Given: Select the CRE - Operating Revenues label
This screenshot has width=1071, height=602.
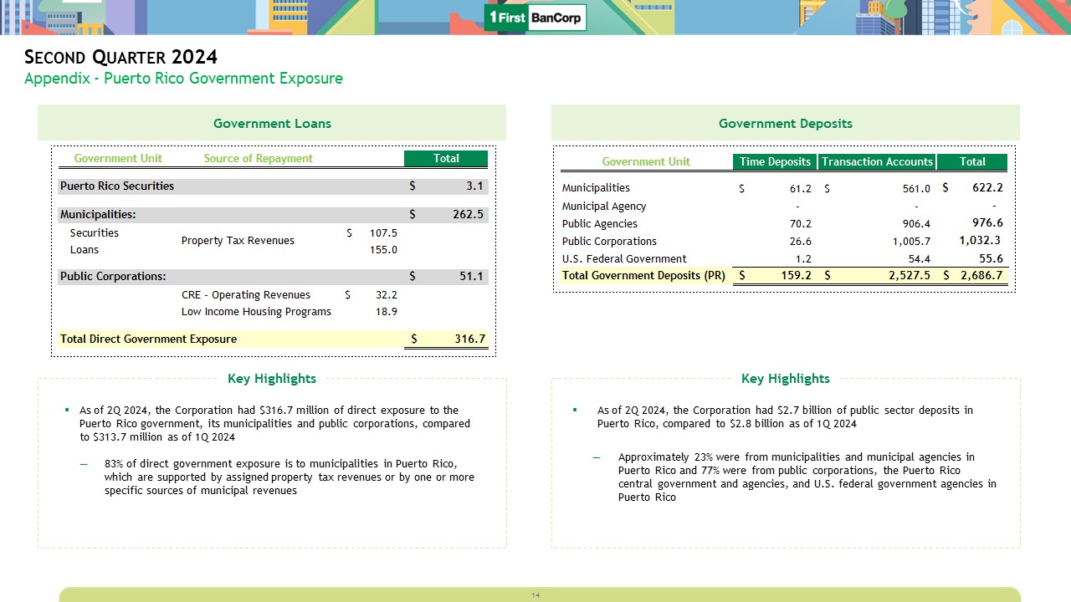Looking at the screenshot, I should click(x=245, y=295).
